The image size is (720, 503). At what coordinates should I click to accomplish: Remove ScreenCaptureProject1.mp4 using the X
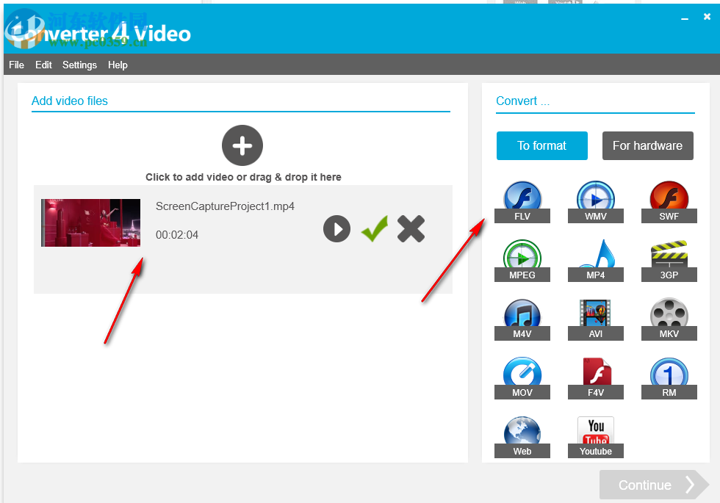pyautogui.click(x=411, y=228)
